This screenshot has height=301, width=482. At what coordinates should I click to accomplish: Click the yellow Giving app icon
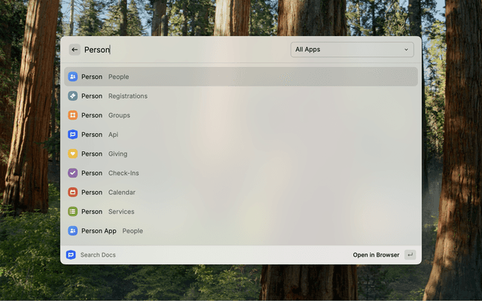point(73,154)
